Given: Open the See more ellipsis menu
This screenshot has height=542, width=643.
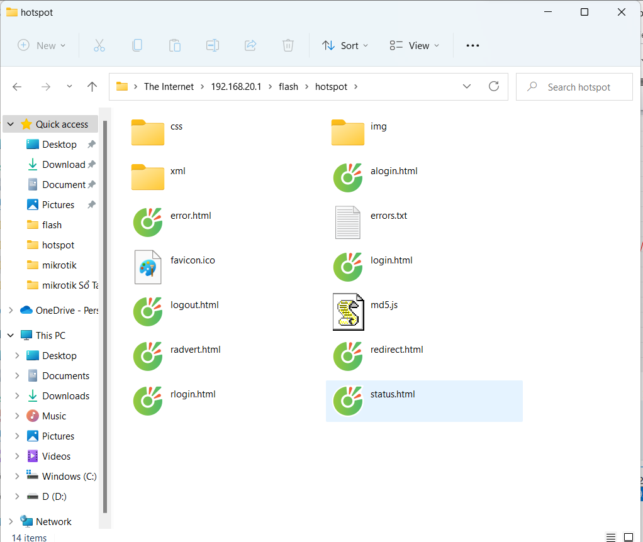Looking at the screenshot, I should point(472,45).
